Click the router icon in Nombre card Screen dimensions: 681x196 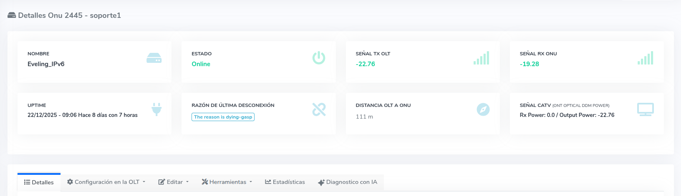click(x=154, y=58)
